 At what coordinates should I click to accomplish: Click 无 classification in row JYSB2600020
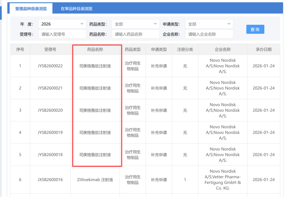pos(185,110)
